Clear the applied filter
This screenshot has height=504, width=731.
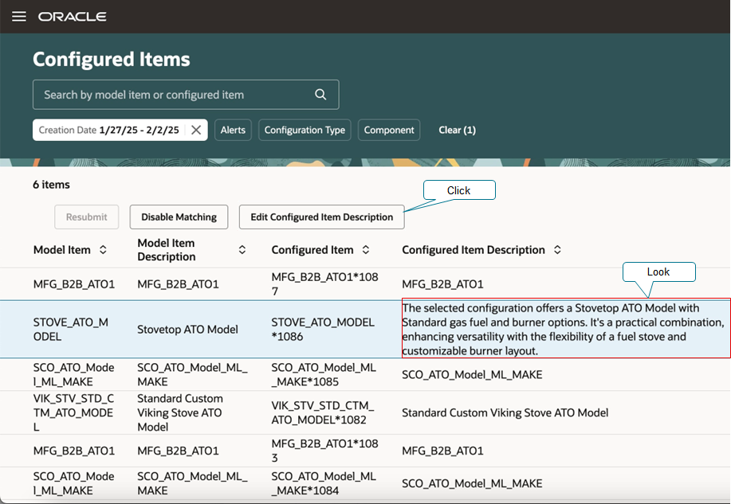(457, 130)
